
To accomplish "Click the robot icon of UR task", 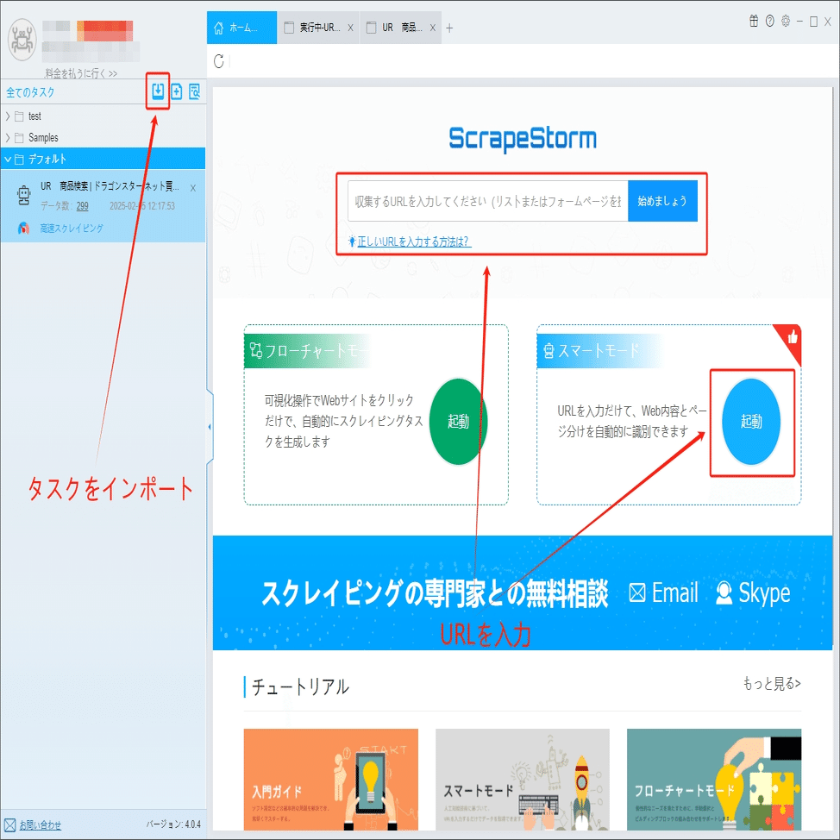I will click(x=23, y=195).
